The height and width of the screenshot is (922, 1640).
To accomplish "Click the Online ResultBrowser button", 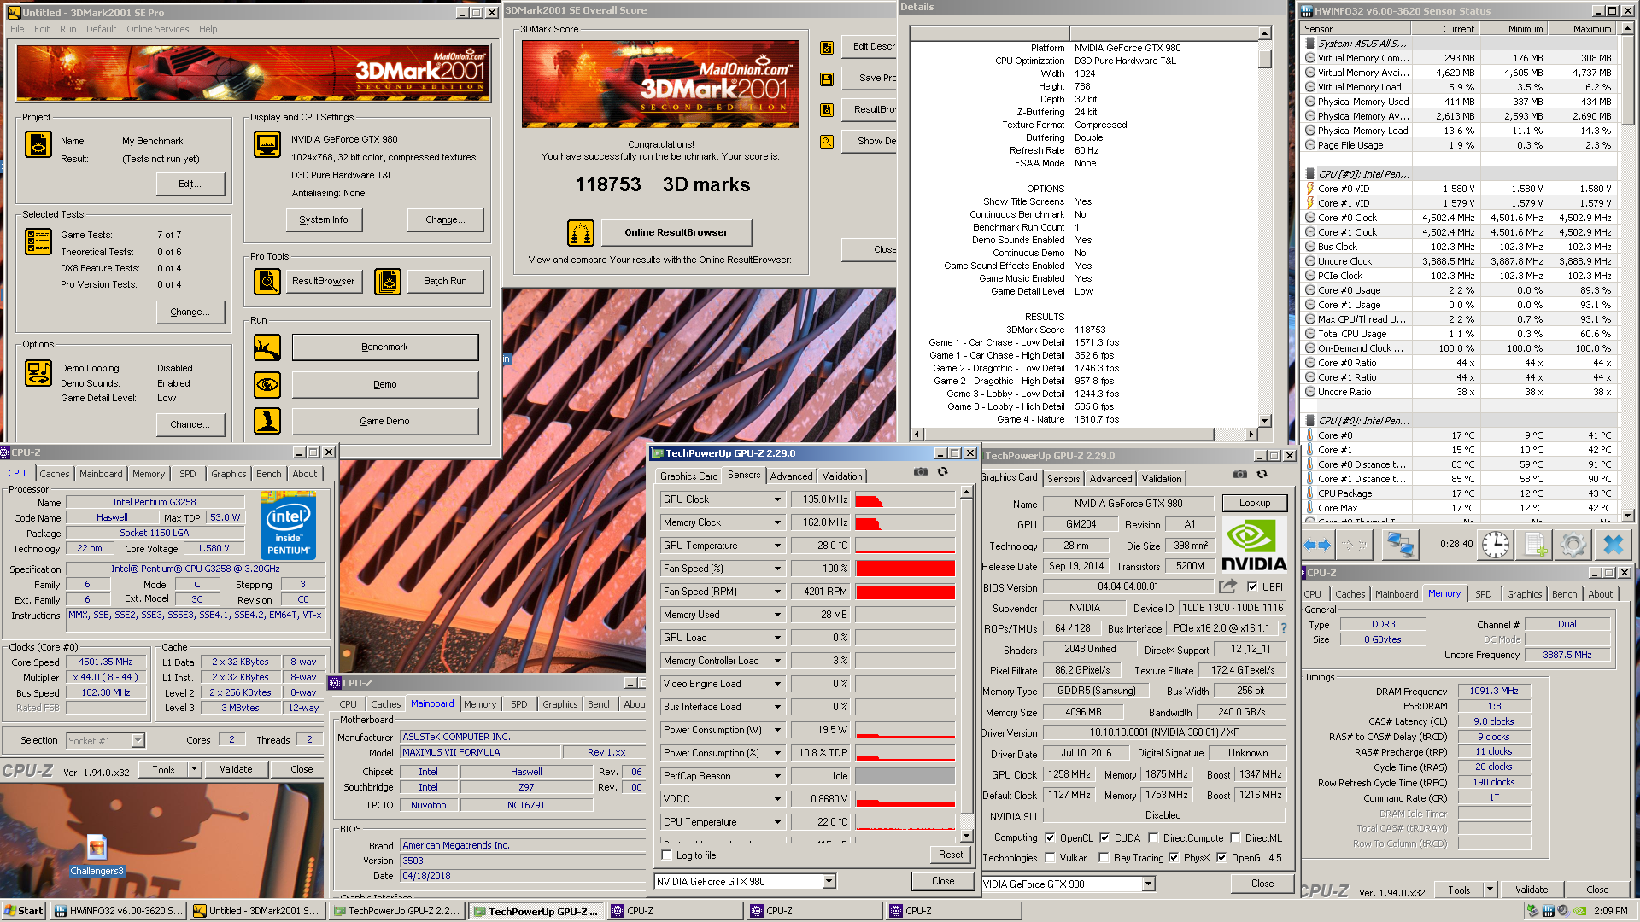I will (x=676, y=232).
